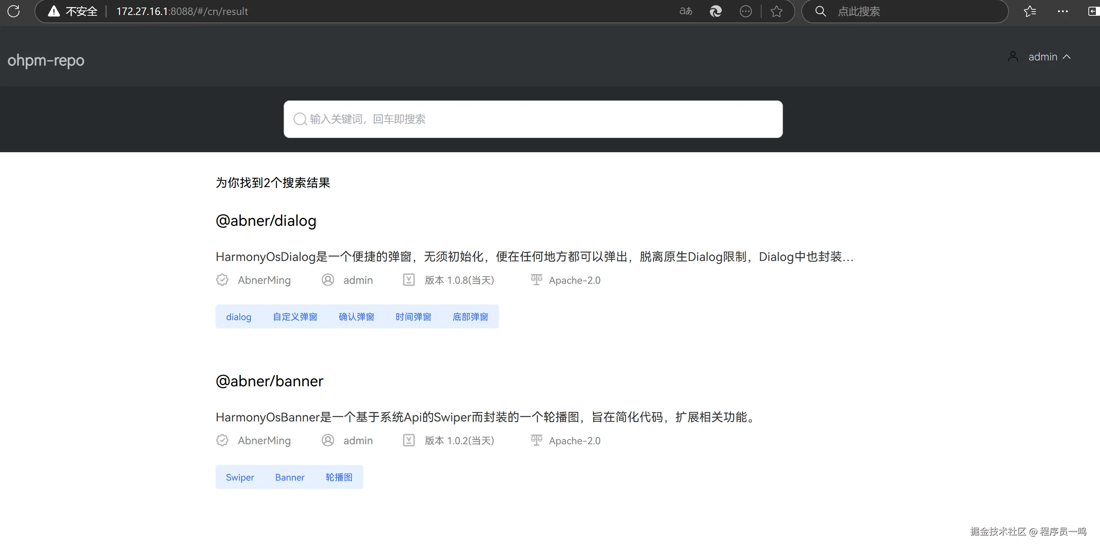Click the magnifier icon in keyword search box

coord(300,119)
